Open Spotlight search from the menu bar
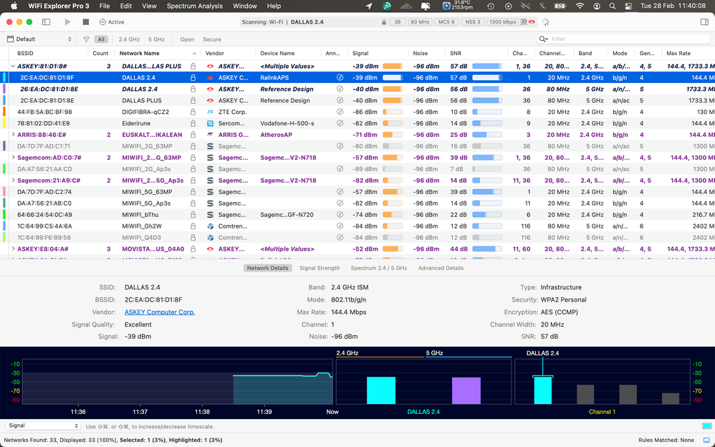 coord(613,6)
